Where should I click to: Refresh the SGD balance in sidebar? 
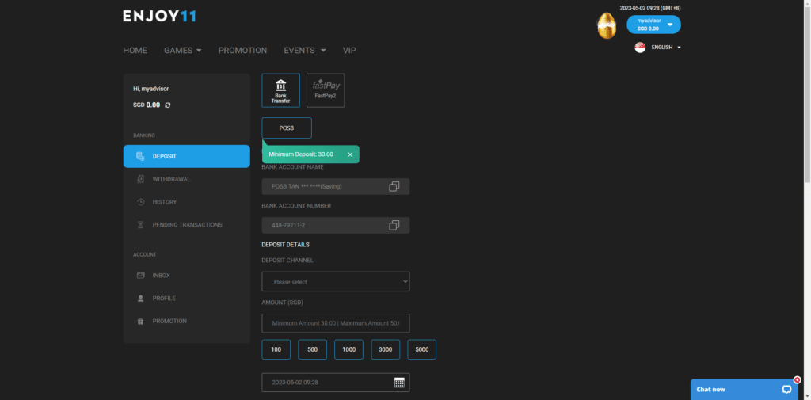click(168, 105)
